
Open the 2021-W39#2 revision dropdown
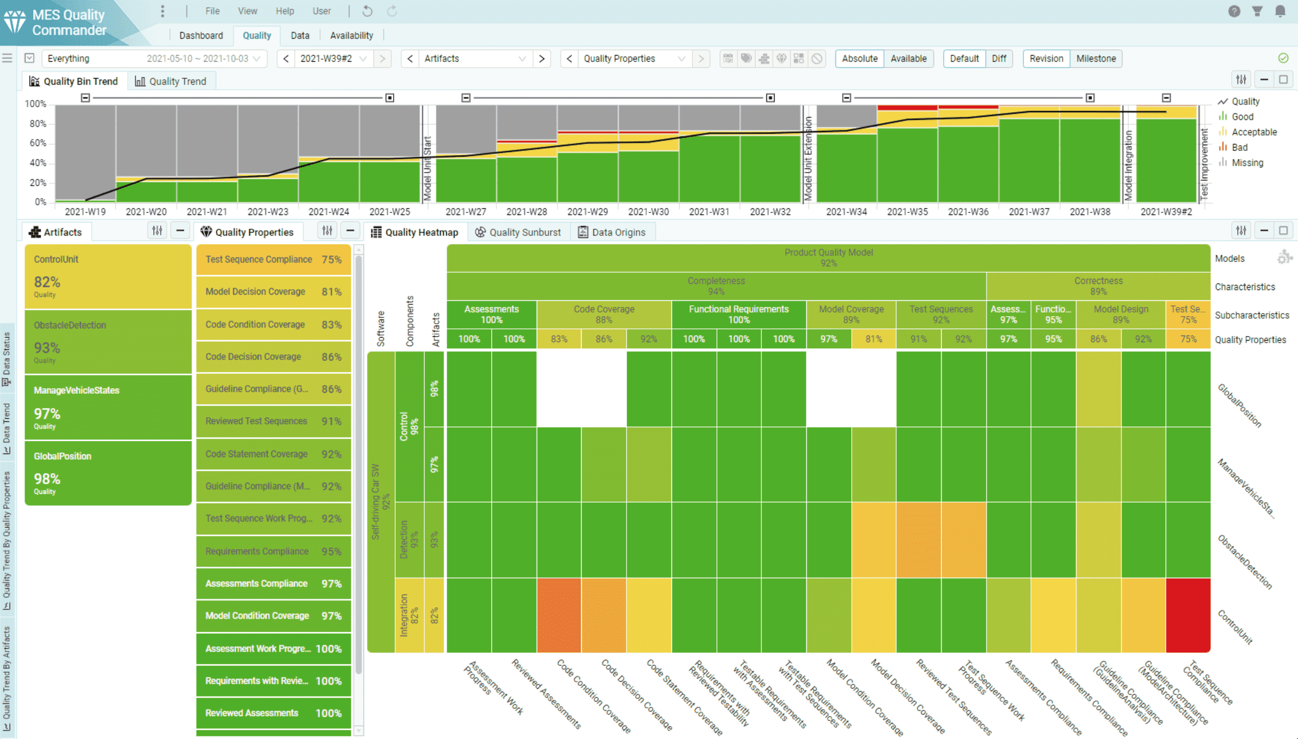[363, 59]
